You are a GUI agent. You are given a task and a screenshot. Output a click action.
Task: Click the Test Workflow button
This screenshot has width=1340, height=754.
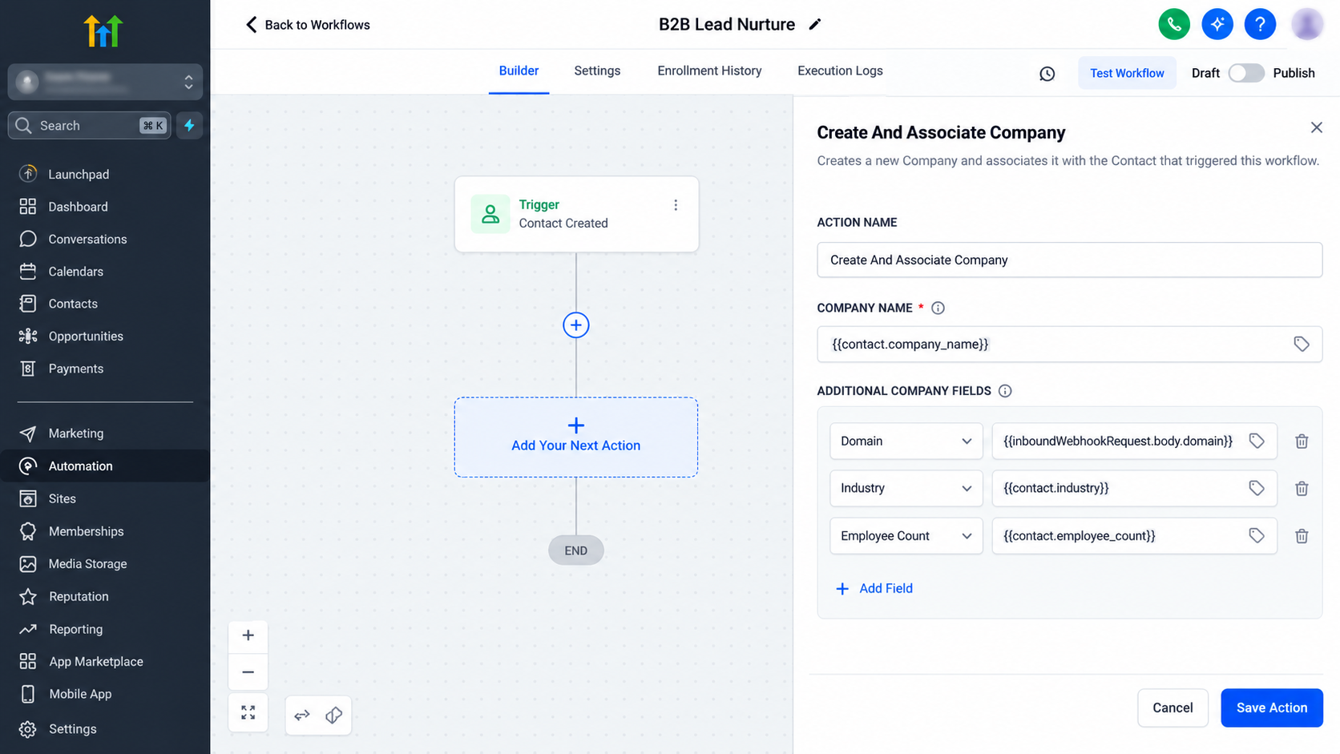click(1127, 73)
